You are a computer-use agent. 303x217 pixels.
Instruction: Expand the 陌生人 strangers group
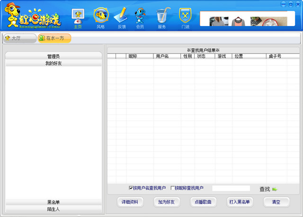(53, 208)
